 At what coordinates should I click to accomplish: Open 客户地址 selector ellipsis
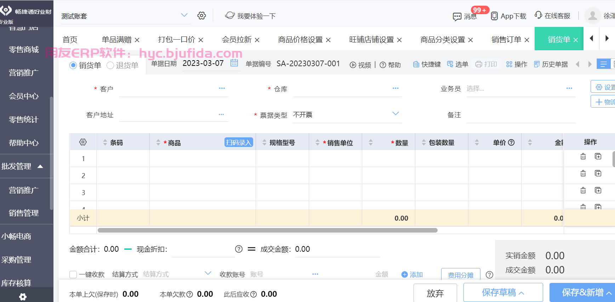(221, 114)
